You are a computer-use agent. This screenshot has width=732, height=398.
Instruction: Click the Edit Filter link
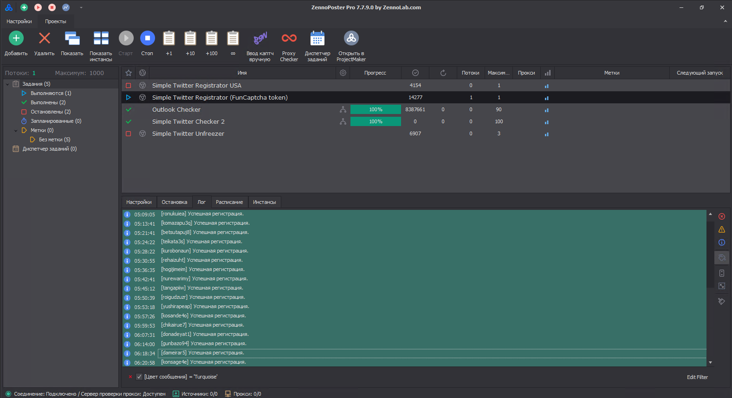pos(697,377)
